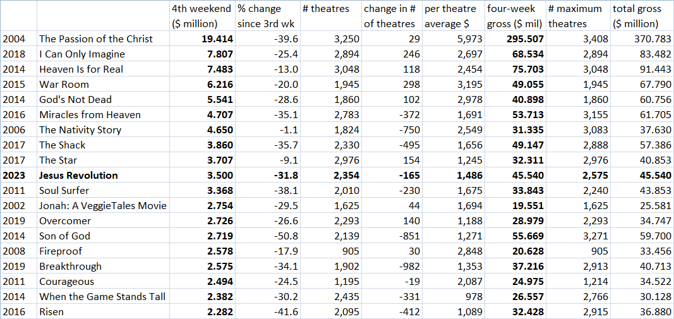Click the "4th weekend ($ million)" header
This screenshot has height=319, width=674.
[x=203, y=16]
